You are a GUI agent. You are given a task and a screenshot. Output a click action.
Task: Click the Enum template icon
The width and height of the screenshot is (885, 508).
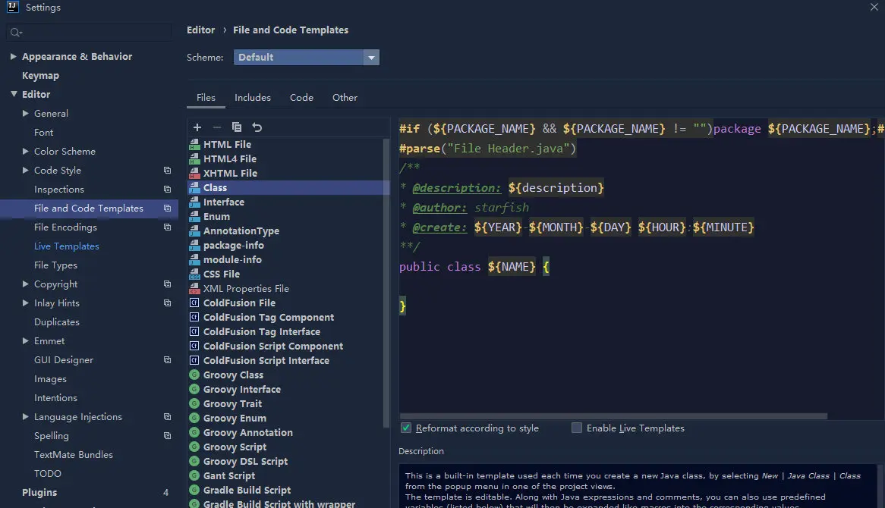click(194, 217)
